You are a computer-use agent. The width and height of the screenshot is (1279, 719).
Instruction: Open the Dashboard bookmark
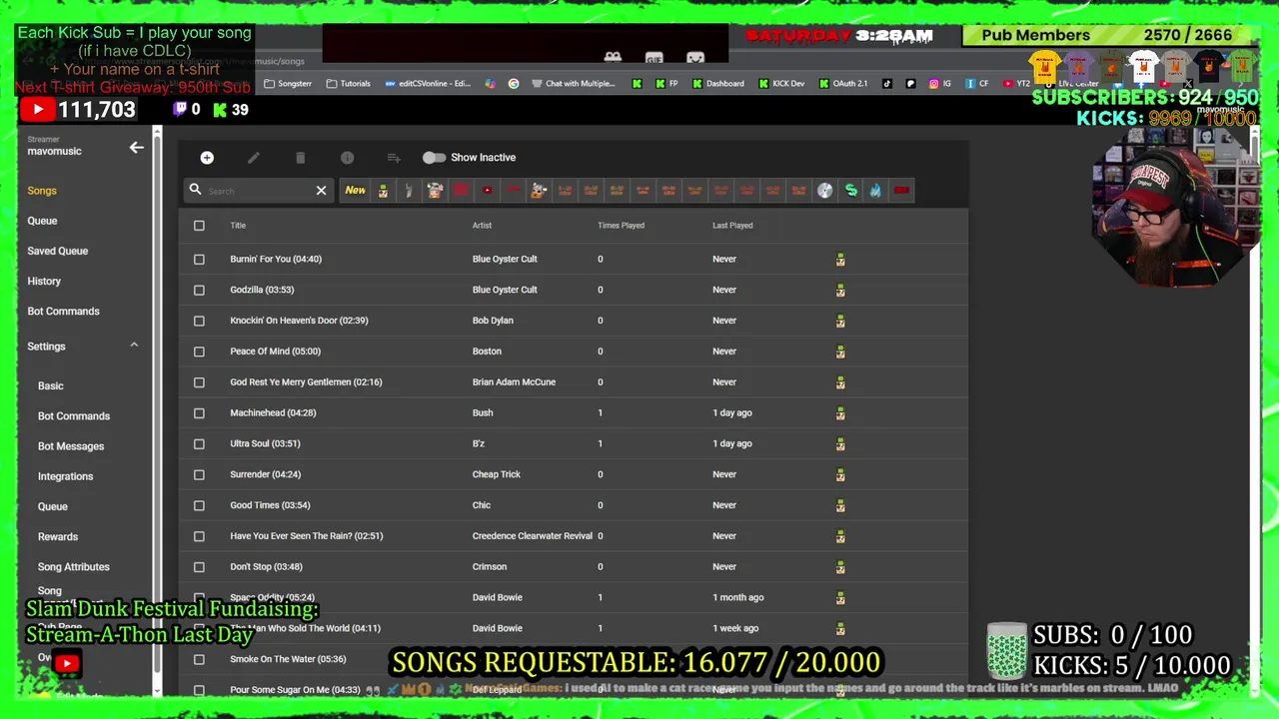[x=717, y=84]
